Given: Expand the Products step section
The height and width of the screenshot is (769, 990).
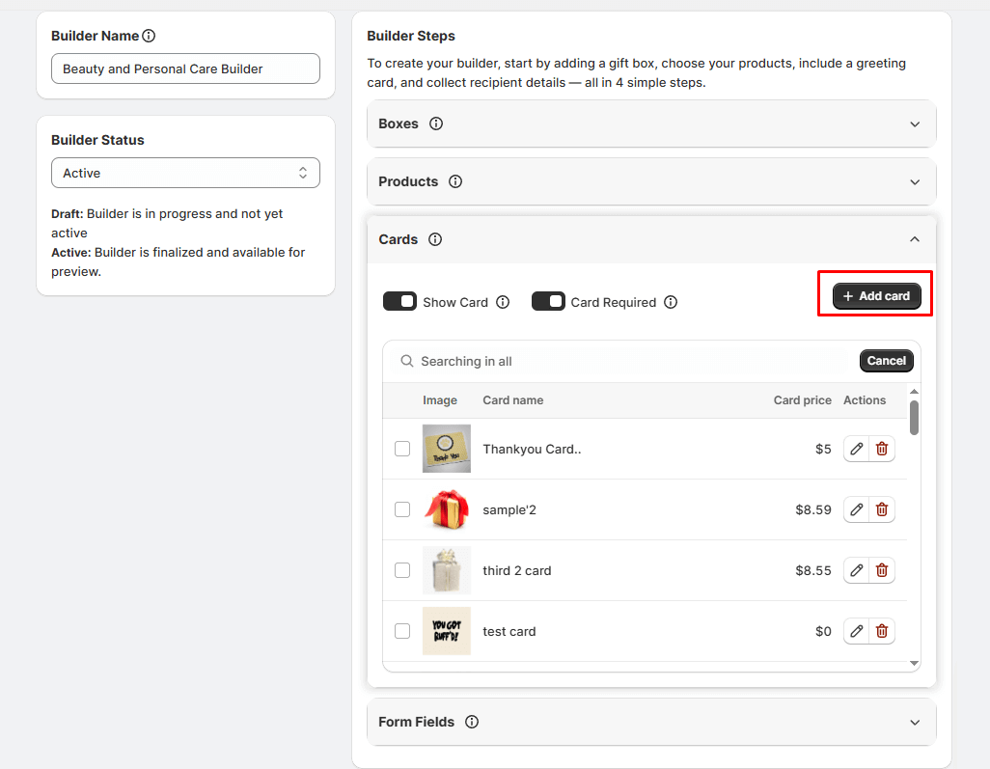Looking at the screenshot, I should pos(915,182).
